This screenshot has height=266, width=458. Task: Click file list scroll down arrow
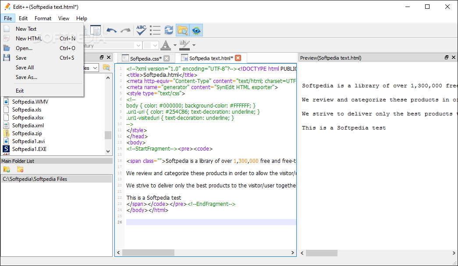108,151
